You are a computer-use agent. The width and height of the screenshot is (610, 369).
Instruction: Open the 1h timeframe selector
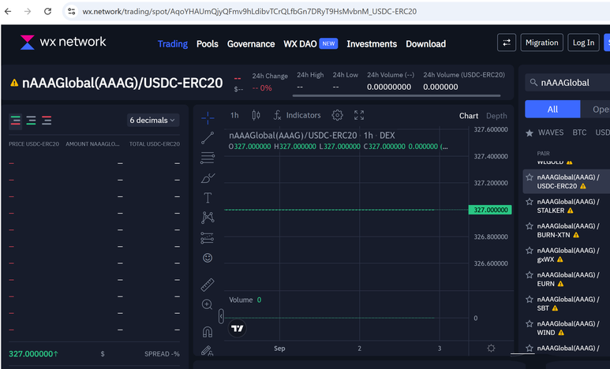click(x=234, y=115)
